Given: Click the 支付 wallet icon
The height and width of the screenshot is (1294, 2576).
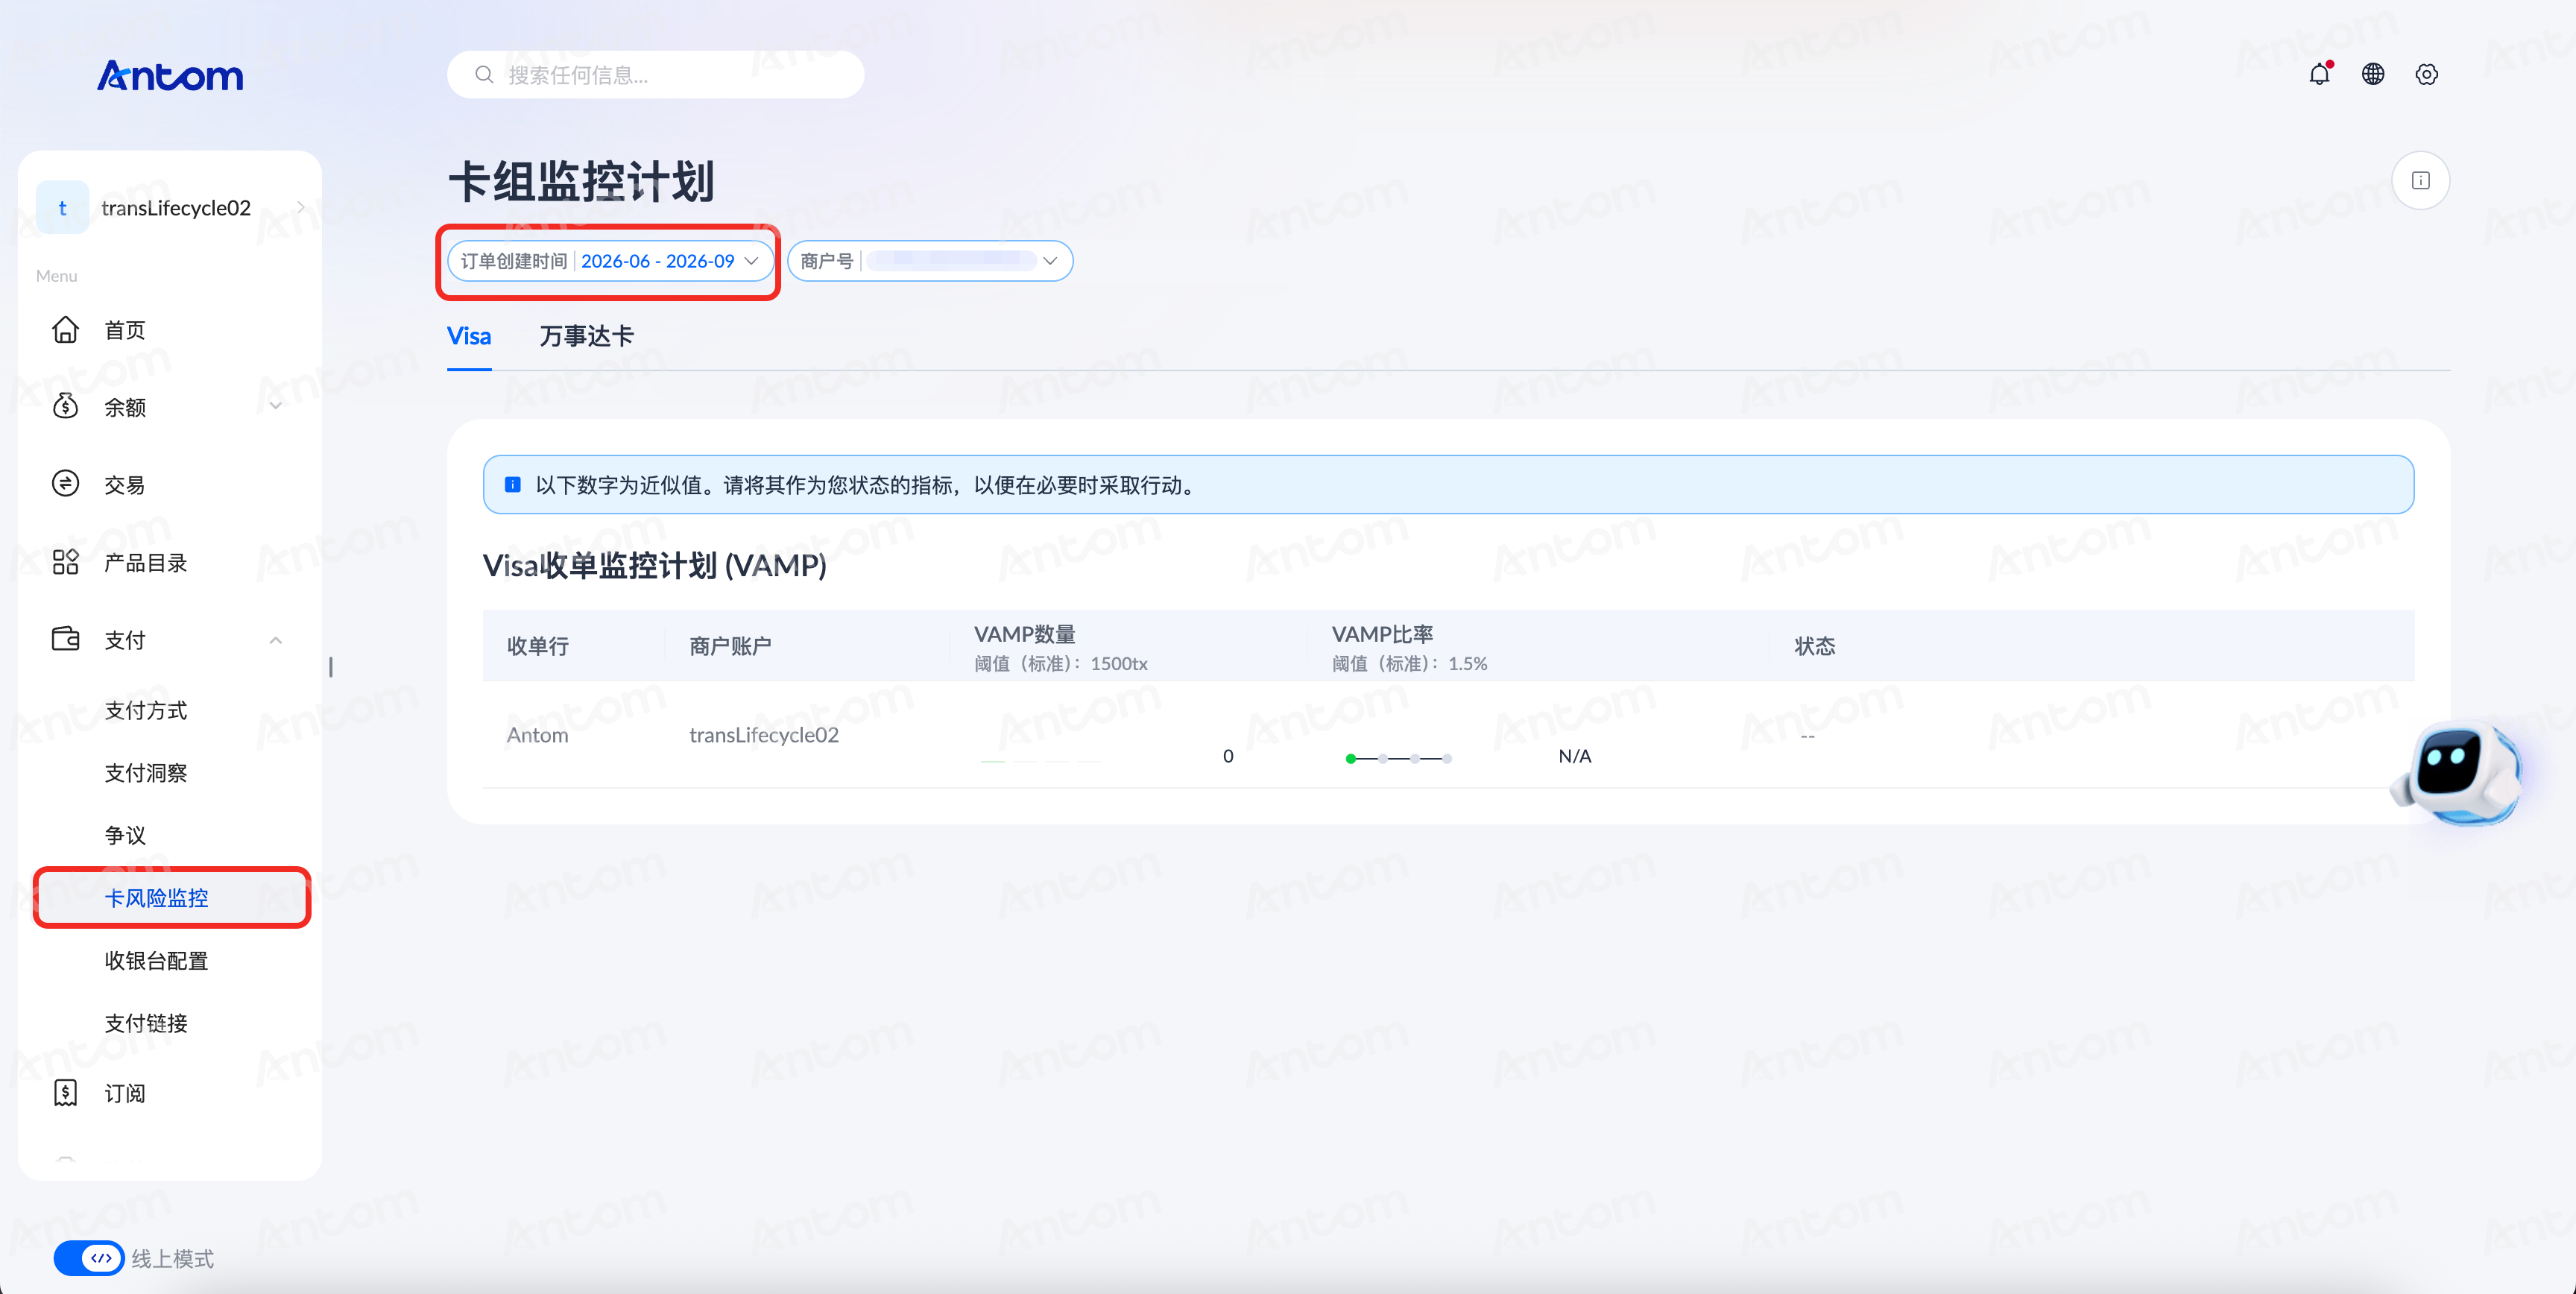Looking at the screenshot, I should (x=65, y=639).
